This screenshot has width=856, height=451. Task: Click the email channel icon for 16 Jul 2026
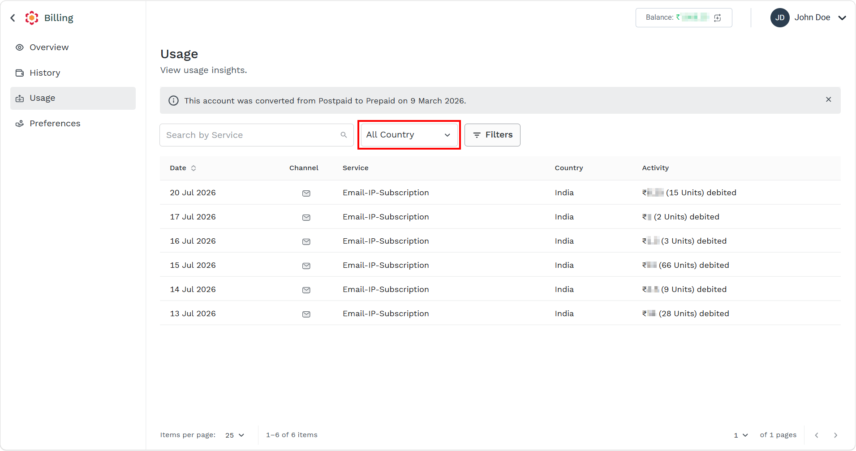point(306,241)
